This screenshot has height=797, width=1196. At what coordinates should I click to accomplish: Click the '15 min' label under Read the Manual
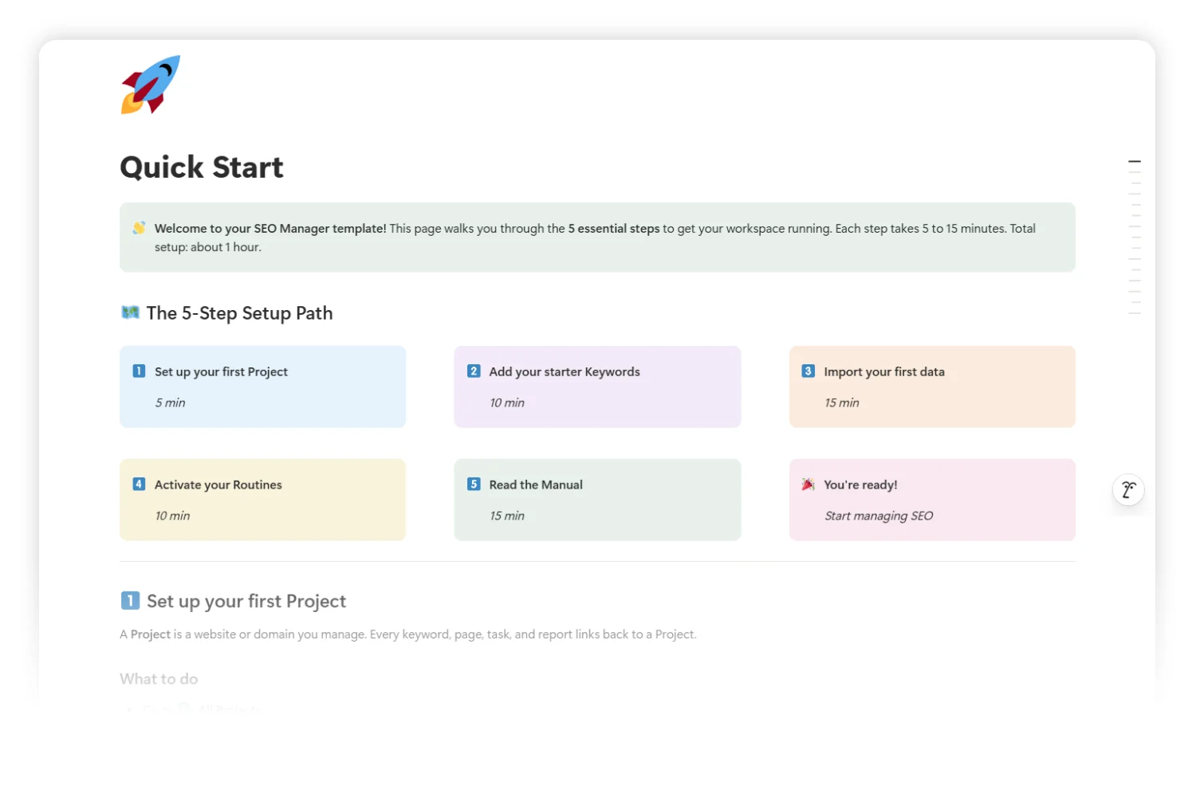507,516
